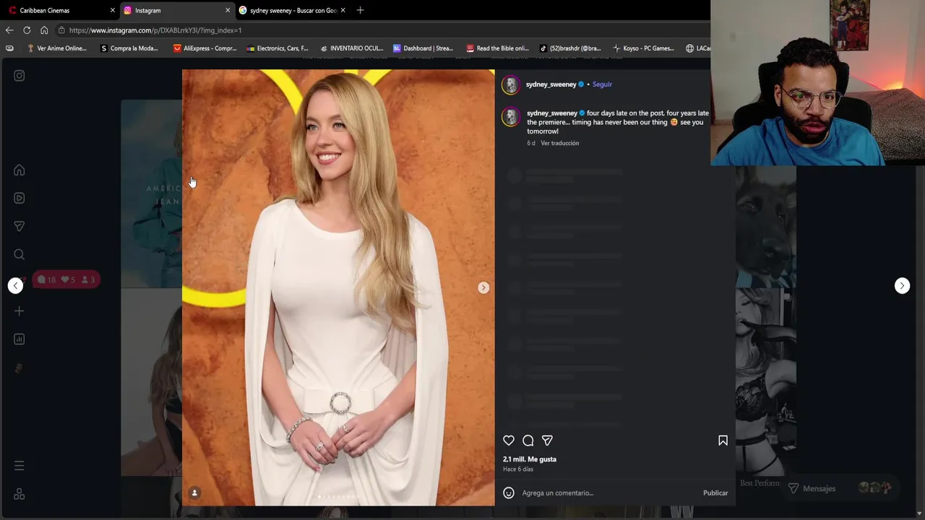925x520 pixels.
Task: Open INVENTARIO OCUL bookmark
Action: [x=351, y=48]
